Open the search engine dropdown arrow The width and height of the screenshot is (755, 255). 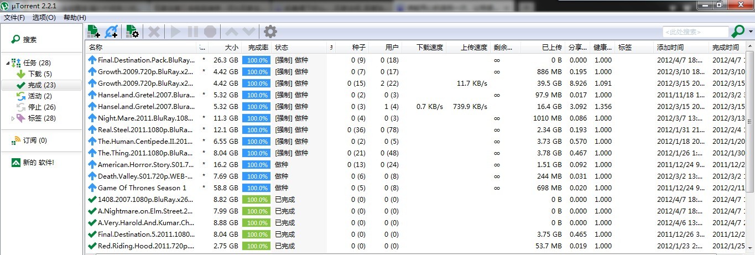(x=751, y=32)
